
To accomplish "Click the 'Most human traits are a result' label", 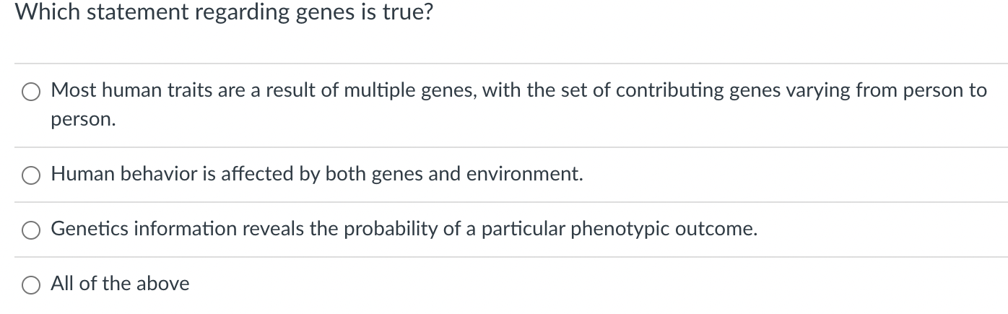I will [518, 105].
